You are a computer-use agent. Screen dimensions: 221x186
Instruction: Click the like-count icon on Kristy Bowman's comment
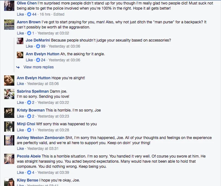click(29, 116)
